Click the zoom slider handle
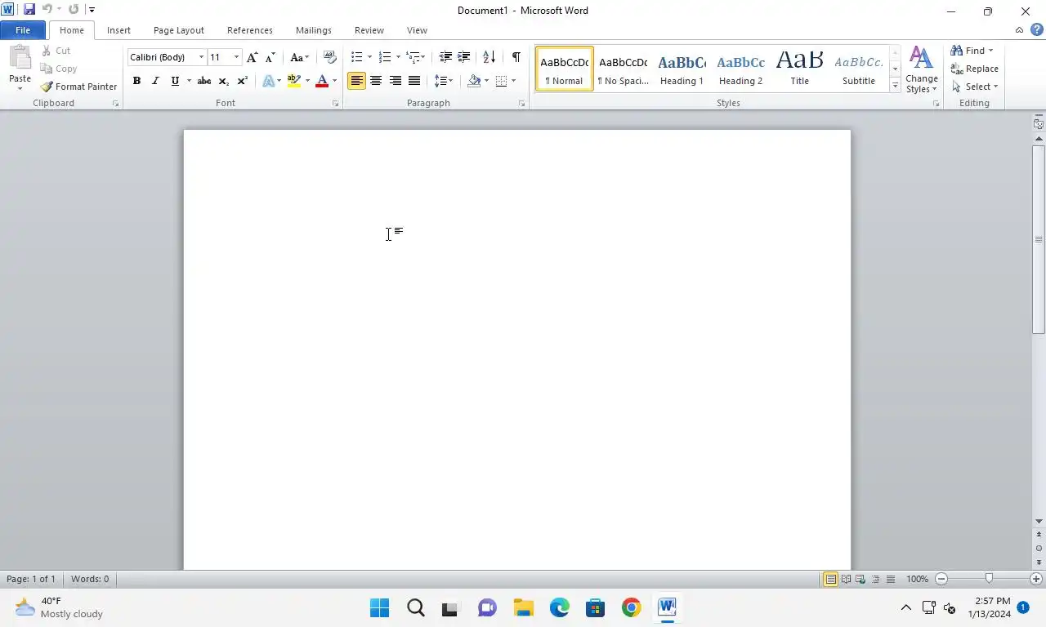The width and height of the screenshot is (1046, 627). tap(989, 579)
